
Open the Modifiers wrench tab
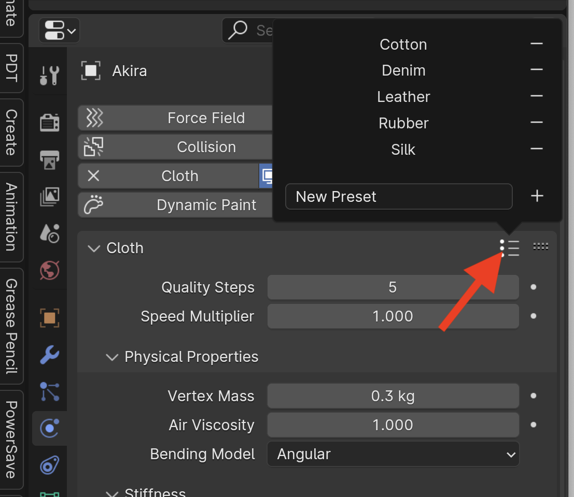point(49,355)
